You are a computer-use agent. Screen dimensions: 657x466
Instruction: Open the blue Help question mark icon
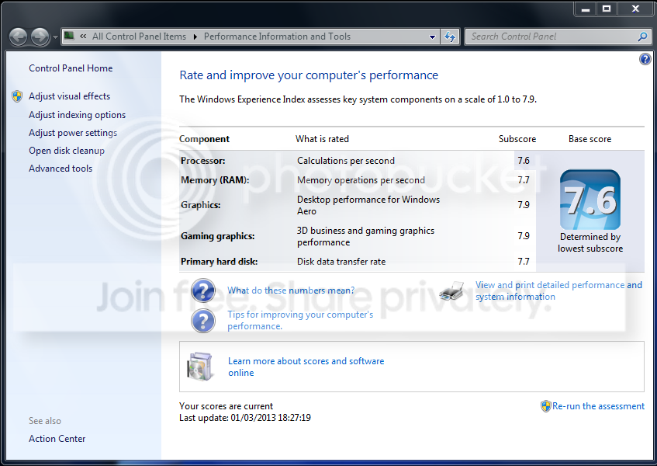coord(645,59)
